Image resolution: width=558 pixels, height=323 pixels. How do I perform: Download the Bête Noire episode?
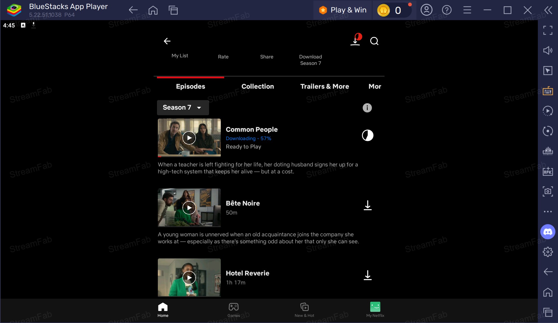[367, 205]
